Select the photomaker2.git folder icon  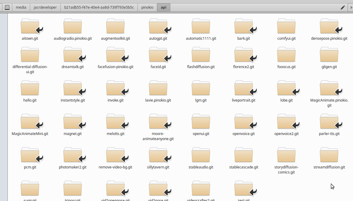pyautogui.click(x=73, y=155)
